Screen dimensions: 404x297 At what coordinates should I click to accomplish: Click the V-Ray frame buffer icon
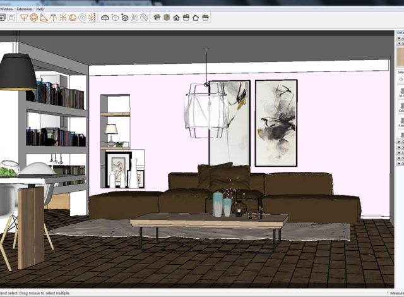[2, 18]
